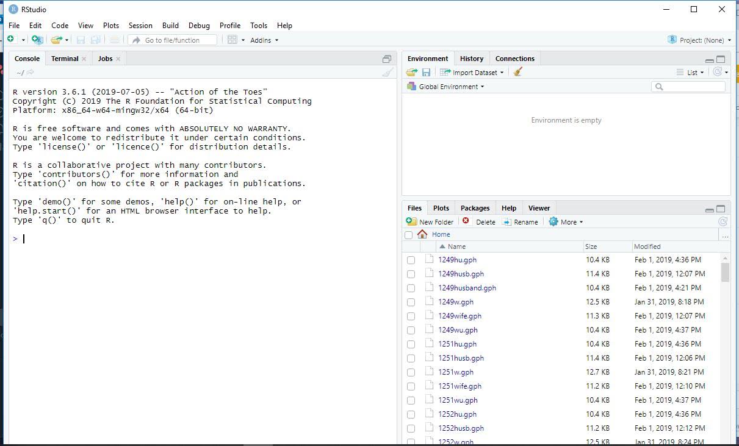The width and height of the screenshot is (739, 446).
Task: Go to the Home directory link
Action: (441, 234)
